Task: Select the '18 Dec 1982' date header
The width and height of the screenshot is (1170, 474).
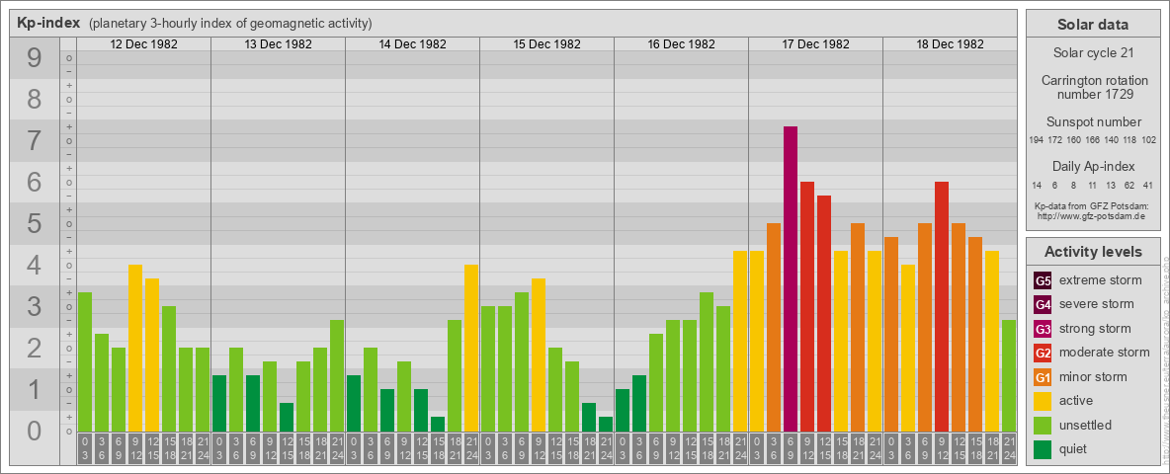Action: click(x=950, y=44)
